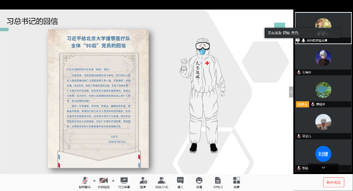
Task: Click muted mic icon beside host name
Action: (x=313, y=104)
